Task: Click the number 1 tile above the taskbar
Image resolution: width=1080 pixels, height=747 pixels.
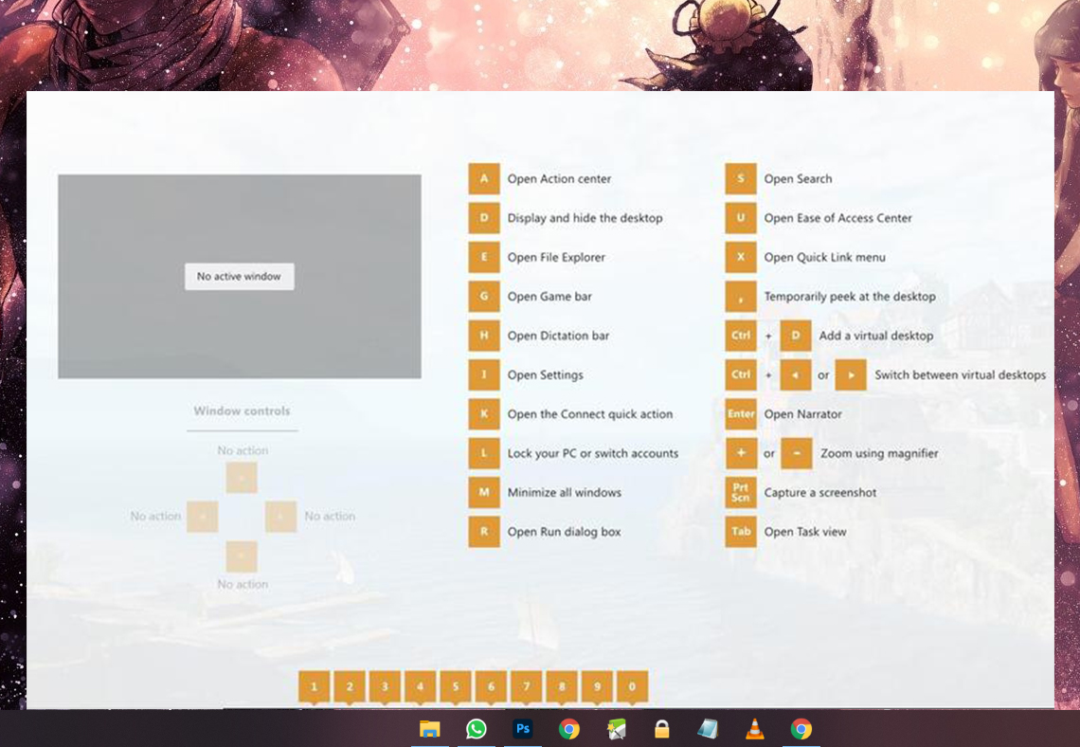Action: click(x=315, y=687)
